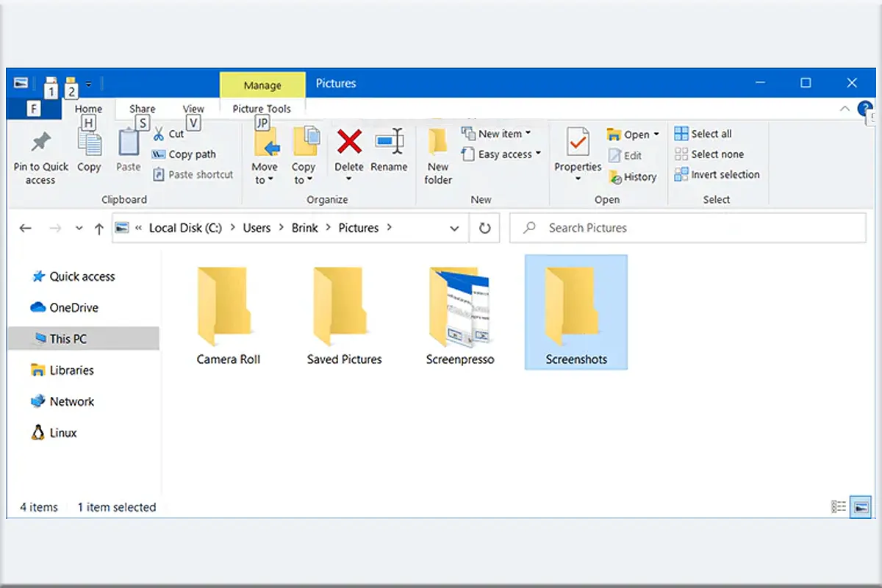This screenshot has height=588, width=882.
Task: Open the Move to dropdown
Action: pos(265,154)
